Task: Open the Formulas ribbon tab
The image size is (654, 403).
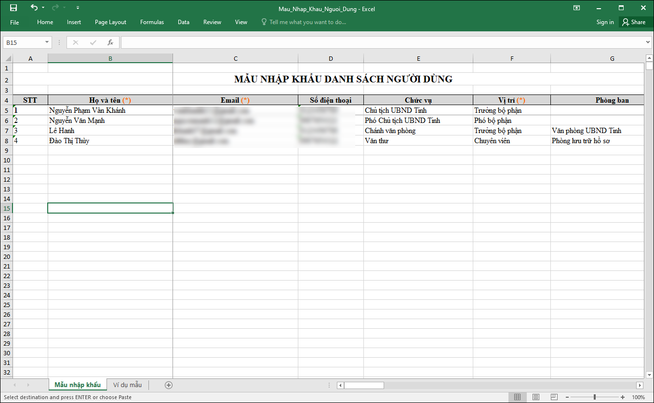Action: click(152, 22)
